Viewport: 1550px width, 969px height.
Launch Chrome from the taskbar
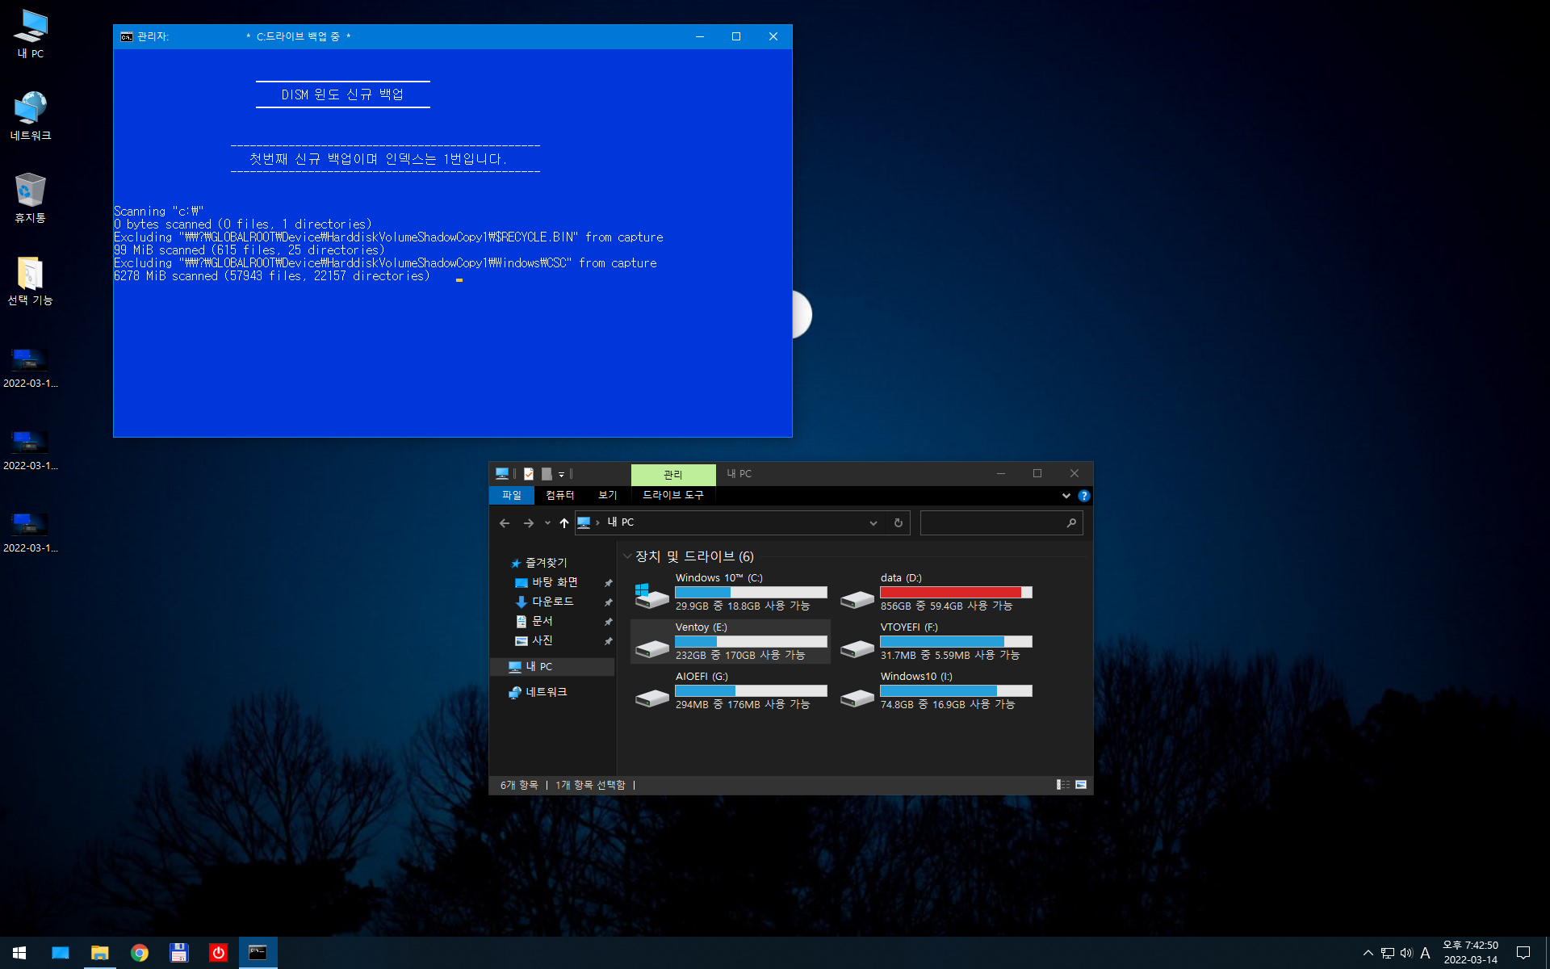[x=140, y=953]
